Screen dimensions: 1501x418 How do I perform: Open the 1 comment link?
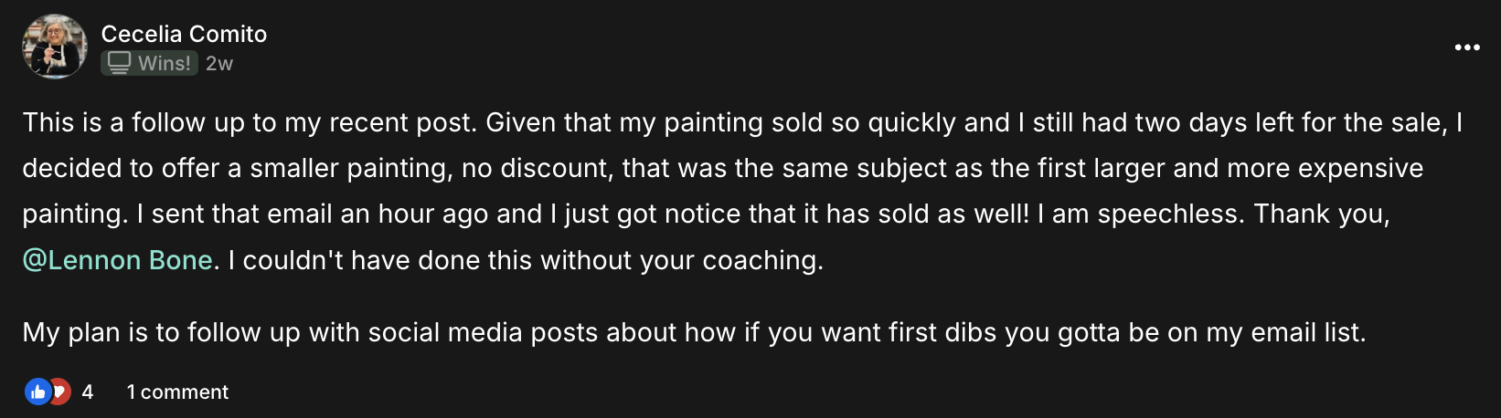[177, 392]
